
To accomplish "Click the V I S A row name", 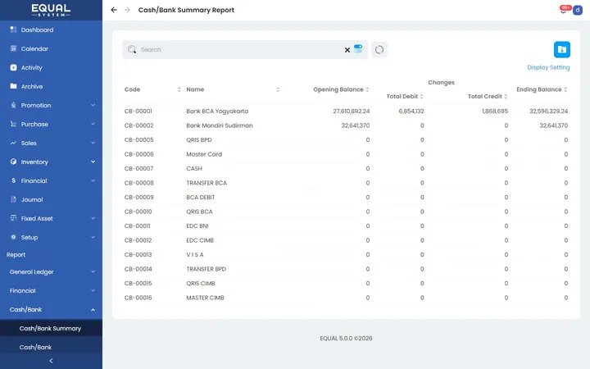I will [x=195, y=254].
